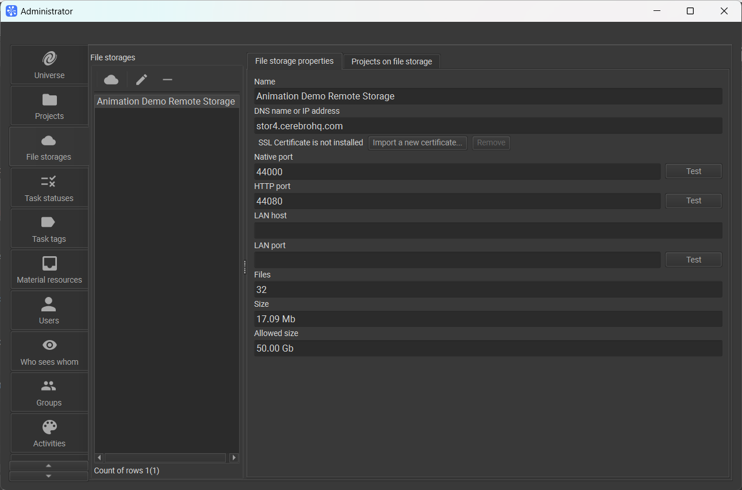Select Animation Demo Remote Storage row

(167, 101)
